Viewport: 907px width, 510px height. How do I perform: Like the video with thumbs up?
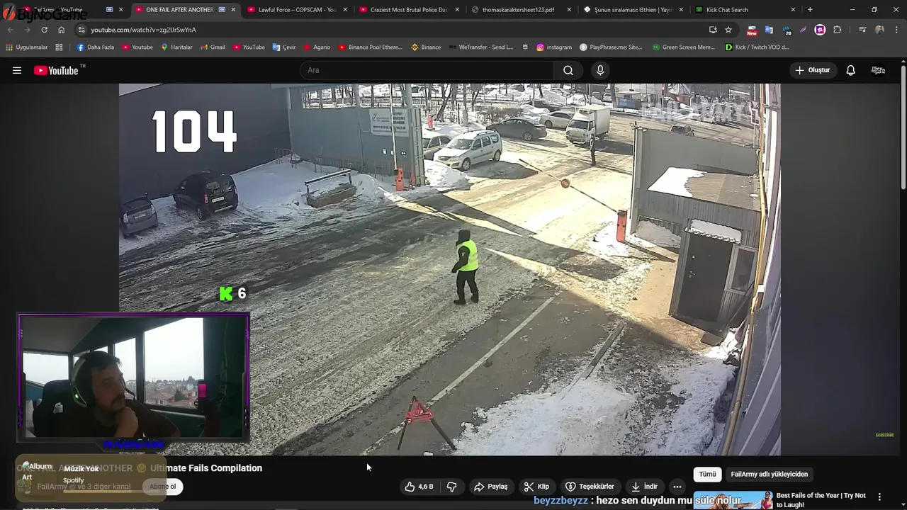(419, 487)
